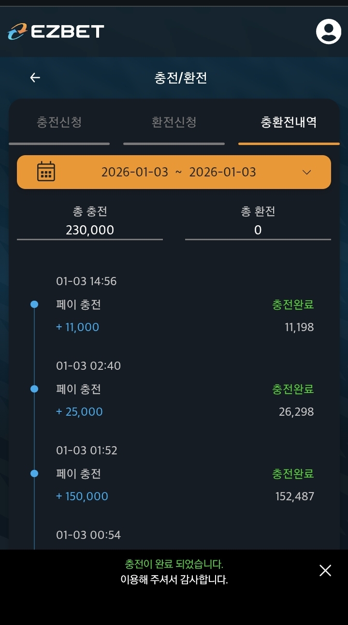348x625 pixels.
Task: Click the 총 환전 0 total
Action: 258,230
